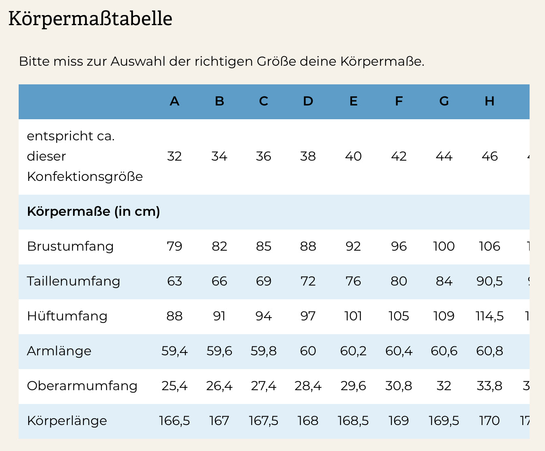Viewport: 545px width, 451px height.
Task: Select the Taillenumfang row label
Action: pyautogui.click(x=73, y=281)
